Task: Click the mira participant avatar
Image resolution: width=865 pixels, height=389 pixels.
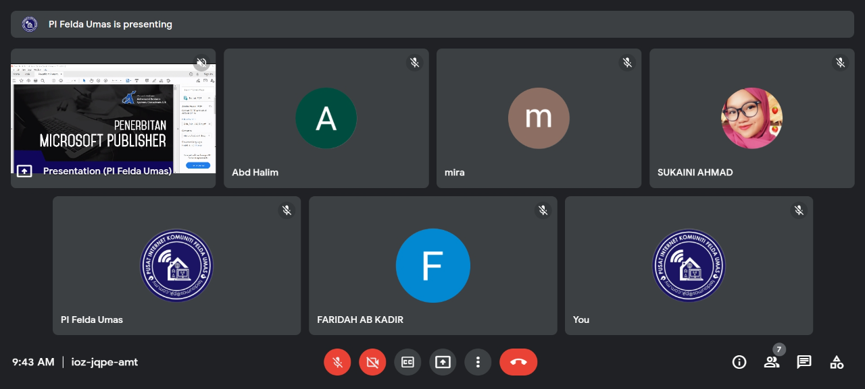Action: pos(539,118)
